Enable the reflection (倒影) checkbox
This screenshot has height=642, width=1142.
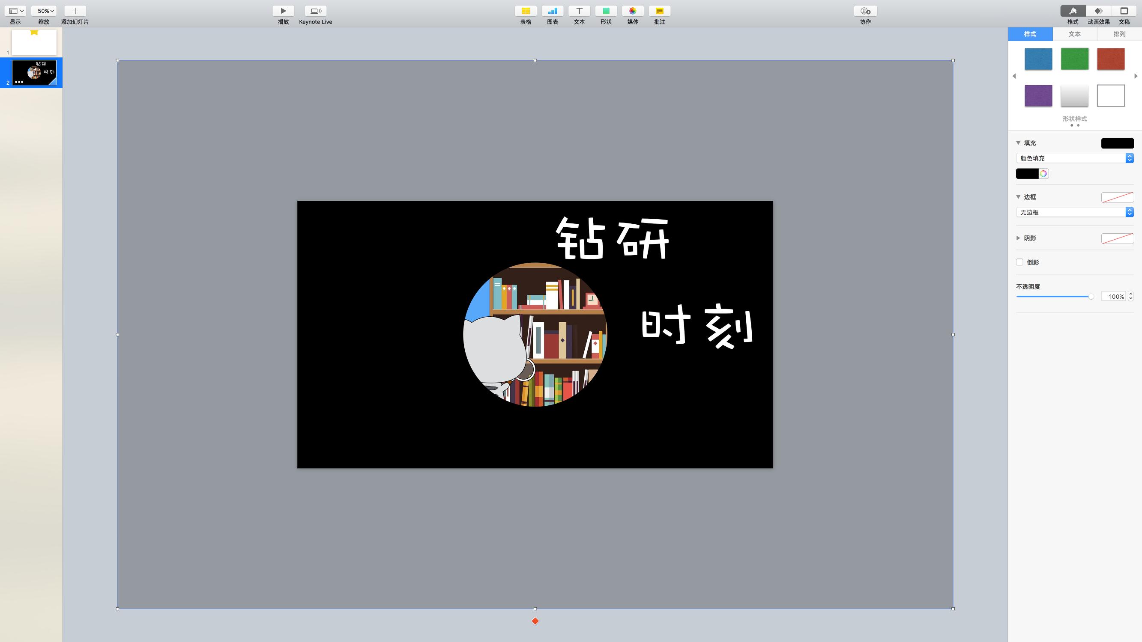(x=1019, y=262)
